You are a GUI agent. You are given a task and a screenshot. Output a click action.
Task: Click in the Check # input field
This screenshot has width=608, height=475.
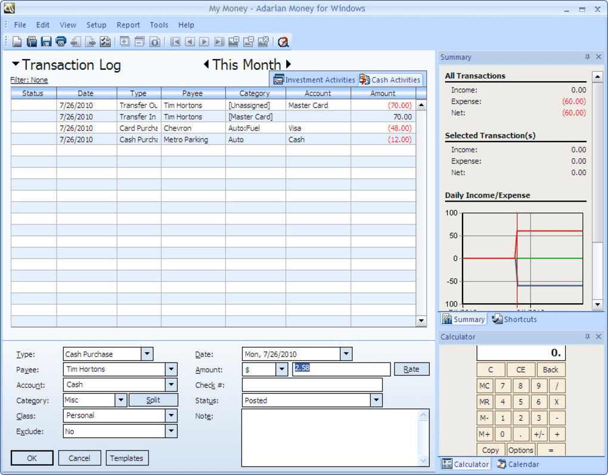tap(312, 385)
